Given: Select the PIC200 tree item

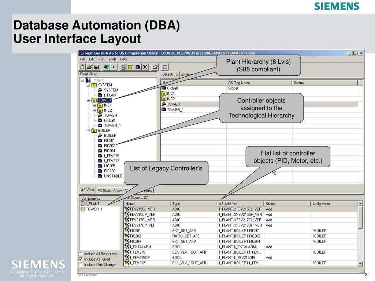Looking at the screenshot, I should pos(109,171).
